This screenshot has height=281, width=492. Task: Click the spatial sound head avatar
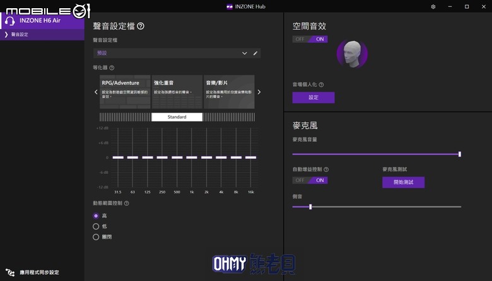point(352,54)
